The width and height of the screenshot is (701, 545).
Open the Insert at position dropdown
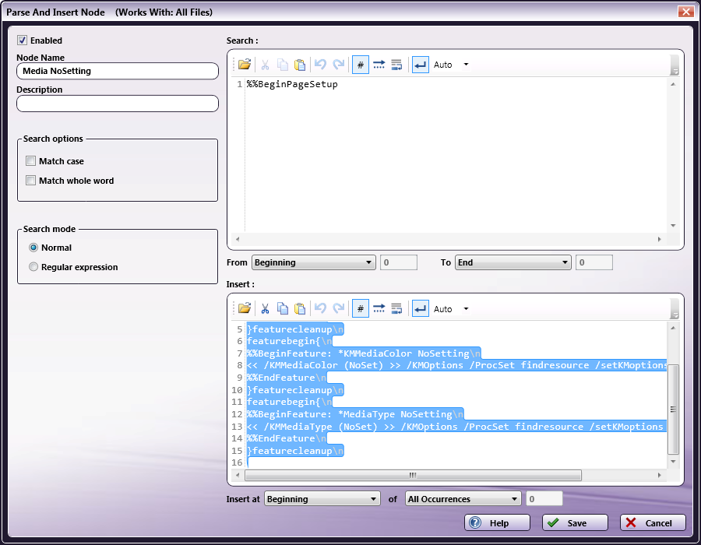(321, 499)
